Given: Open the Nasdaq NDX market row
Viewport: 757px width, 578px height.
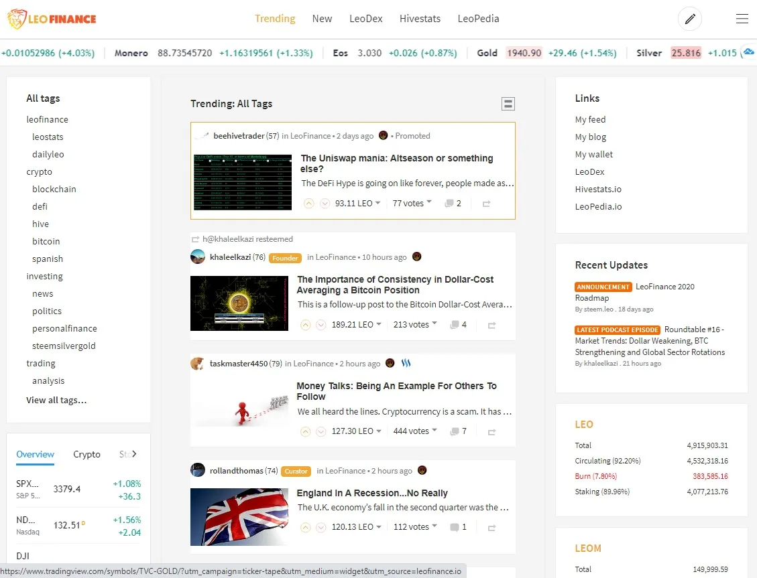Looking at the screenshot, I should (x=78, y=526).
